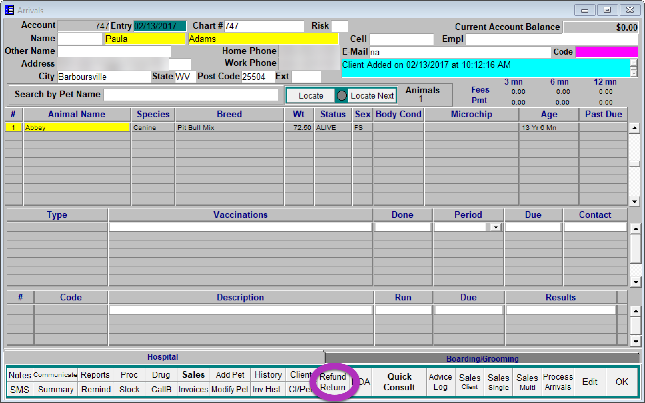Click the Edit button
The width and height of the screenshot is (645, 403).
coord(590,382)
